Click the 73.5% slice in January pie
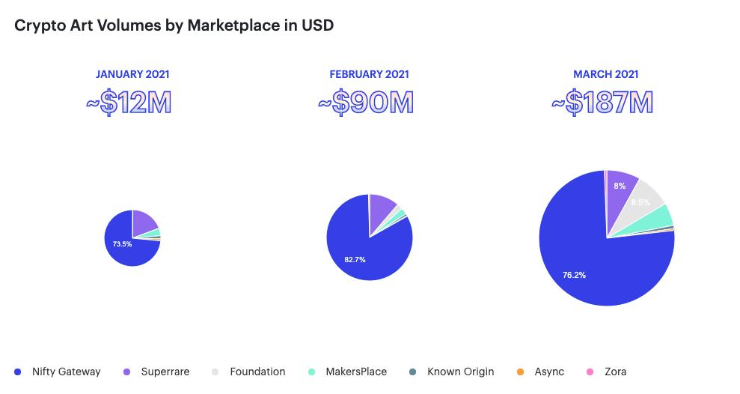Screen dimensions: 740x394 click(123, 251)
